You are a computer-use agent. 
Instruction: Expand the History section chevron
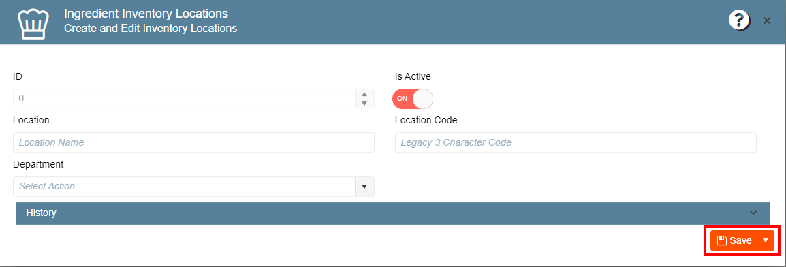click(x=753, y=213)
